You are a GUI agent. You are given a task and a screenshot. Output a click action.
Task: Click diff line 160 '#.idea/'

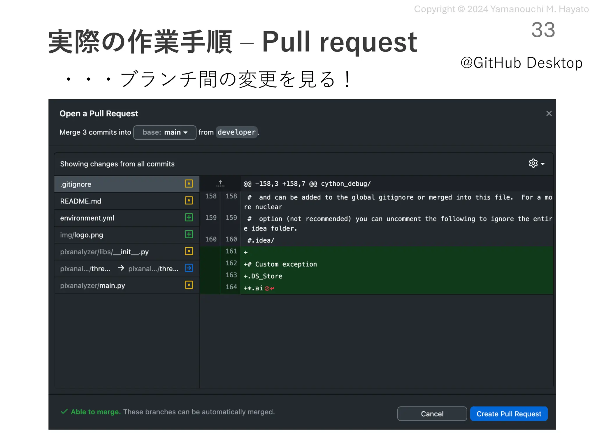click(377, 240)
